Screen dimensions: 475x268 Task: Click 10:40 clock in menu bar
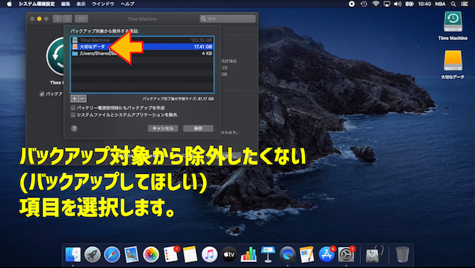pyautogui.click(x=424, y=4)
